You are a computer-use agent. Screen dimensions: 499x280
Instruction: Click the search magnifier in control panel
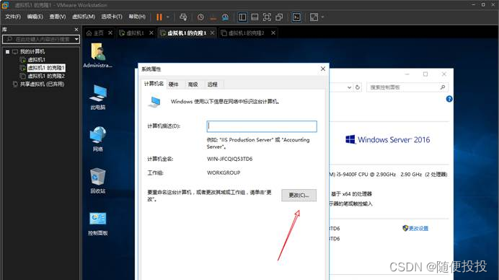tap(443, 87)
